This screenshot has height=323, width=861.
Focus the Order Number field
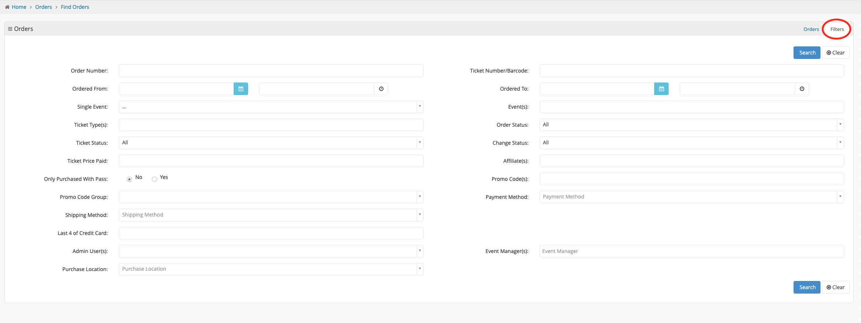[x=271, y=71]
